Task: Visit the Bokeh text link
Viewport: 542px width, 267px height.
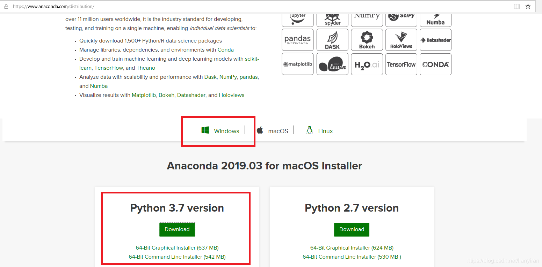Action: coord(166,95)
